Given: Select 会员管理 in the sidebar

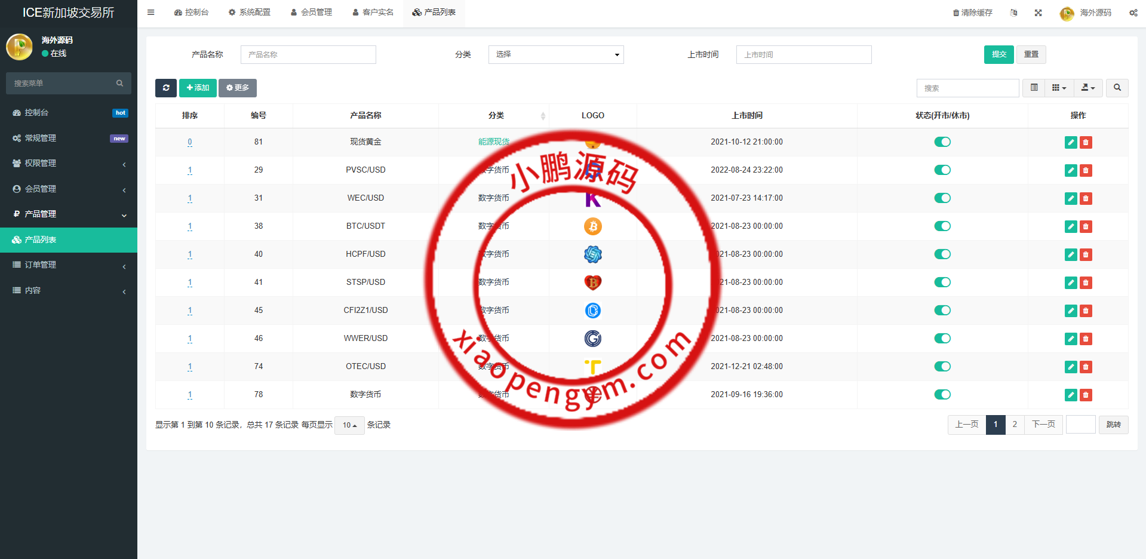Looking at the screenshot, I should point(69,189).
